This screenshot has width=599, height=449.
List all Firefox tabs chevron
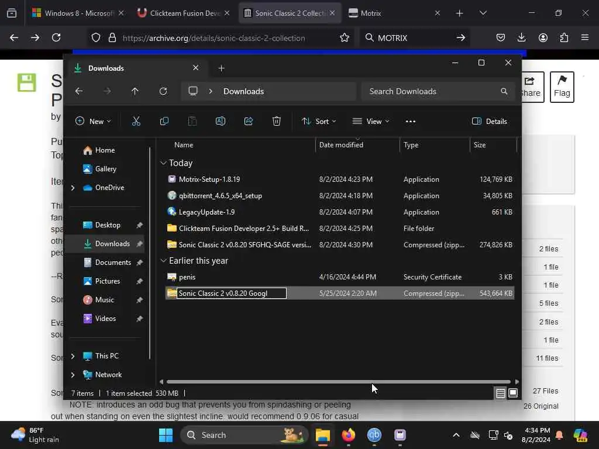483,13
